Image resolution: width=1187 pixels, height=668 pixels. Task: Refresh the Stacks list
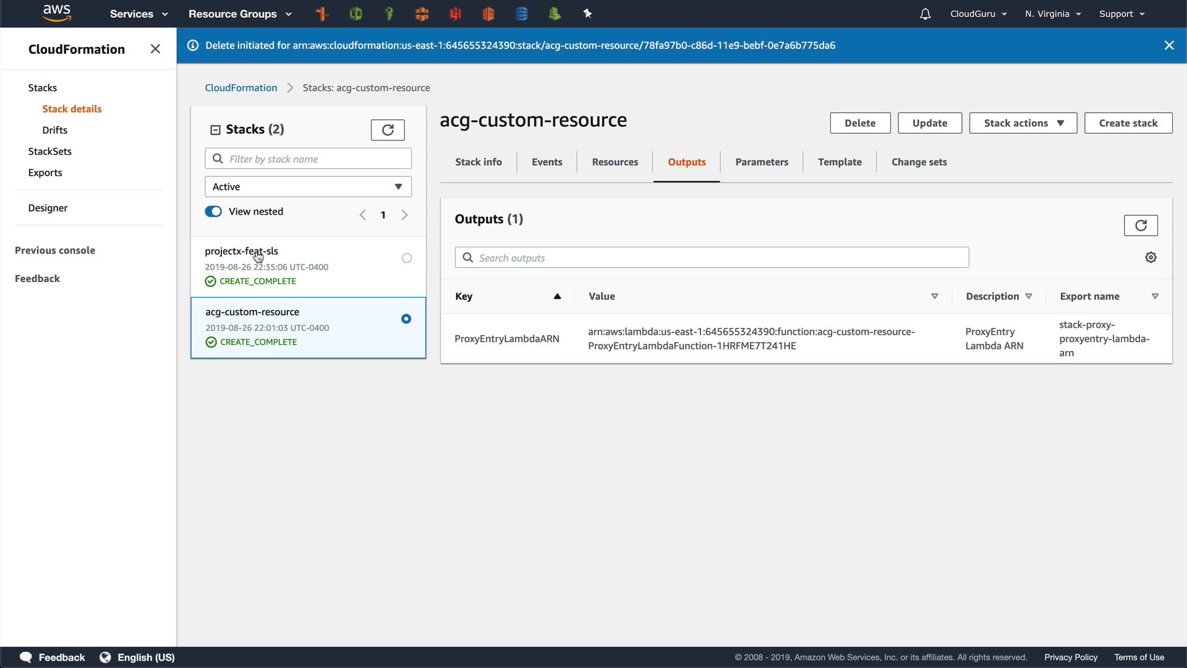(388, 130)
